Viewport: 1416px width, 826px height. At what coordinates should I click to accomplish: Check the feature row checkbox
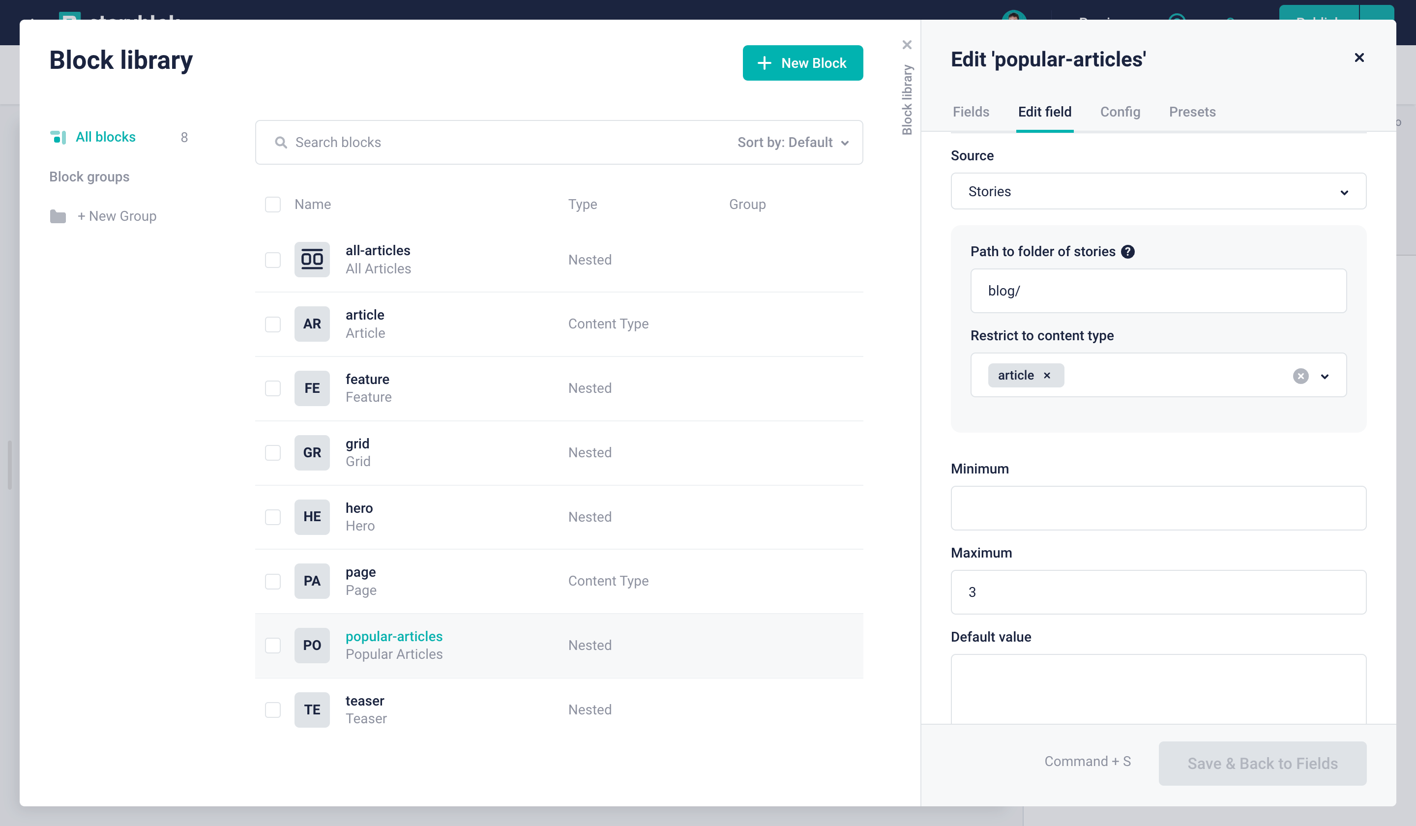point(272,389)
